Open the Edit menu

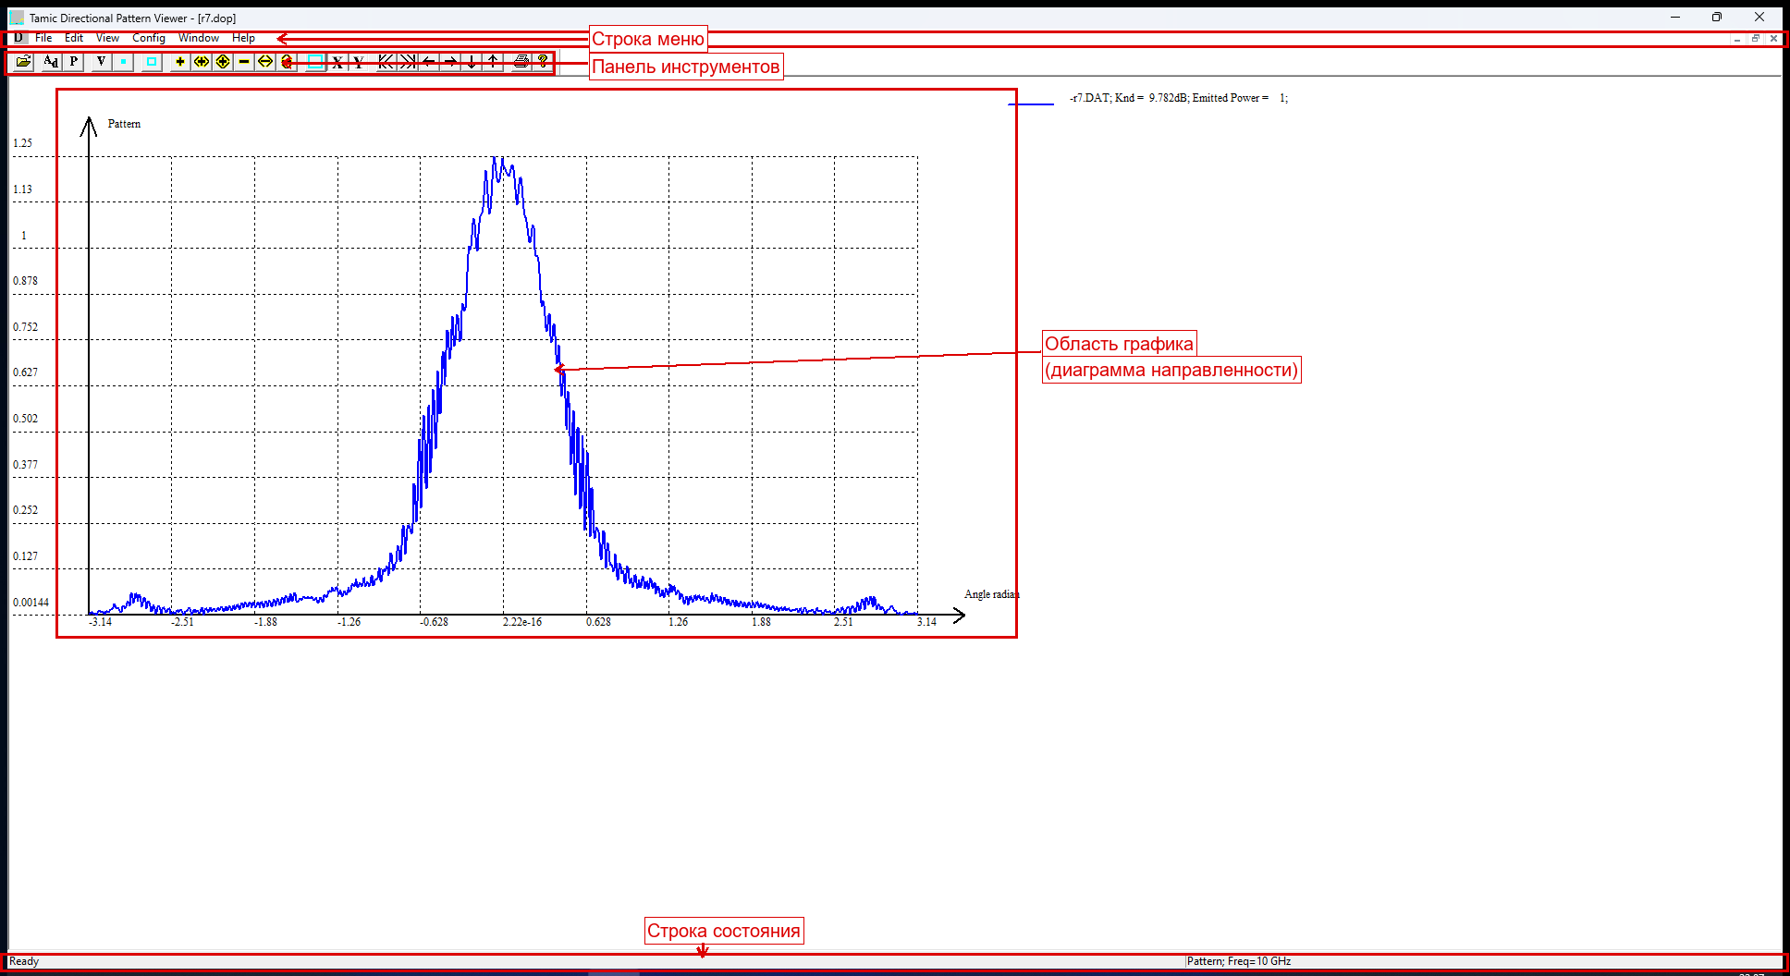click(x=74, y=38)
